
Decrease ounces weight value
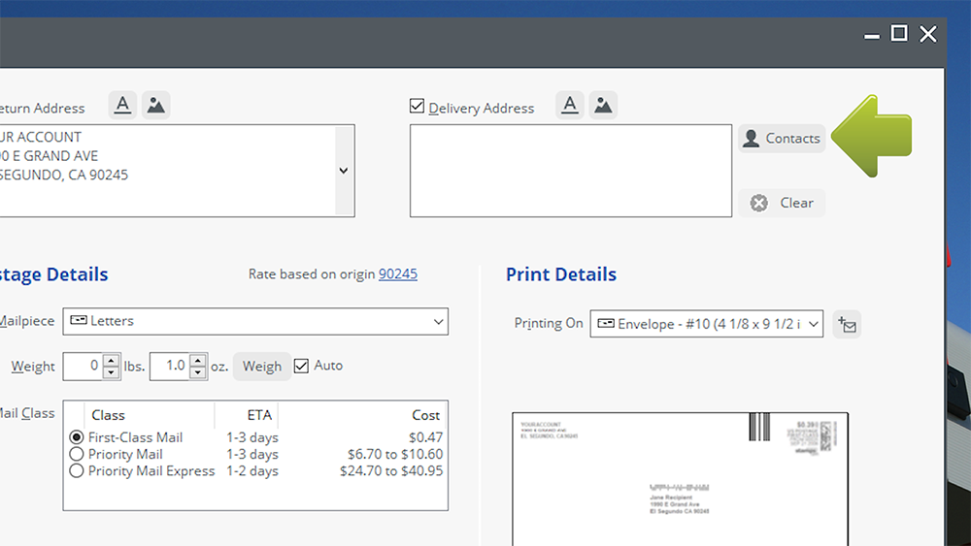point(197,372)
